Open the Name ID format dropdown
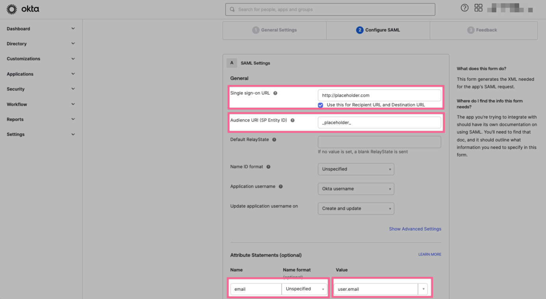 pyautogui.click(x=356, y=169)
